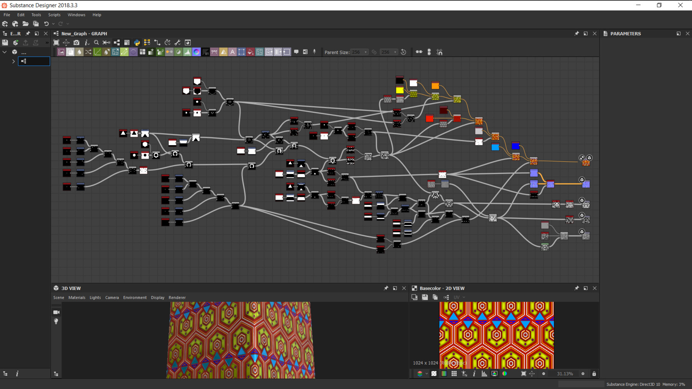Open the Python editor from the toolbar
The image size is (692, 389).
137,42
